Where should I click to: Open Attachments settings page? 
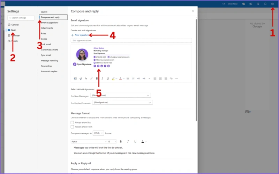coord(47,28)
